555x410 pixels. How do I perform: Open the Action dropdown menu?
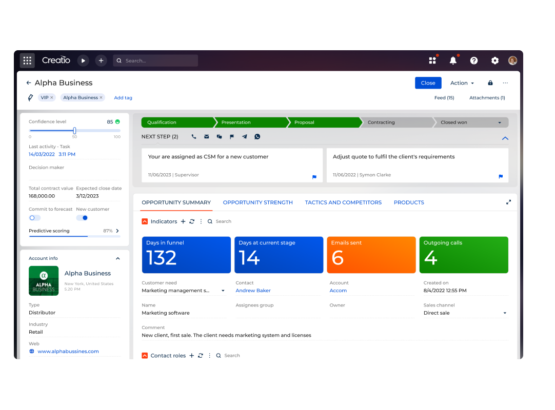tap(462, 83)
